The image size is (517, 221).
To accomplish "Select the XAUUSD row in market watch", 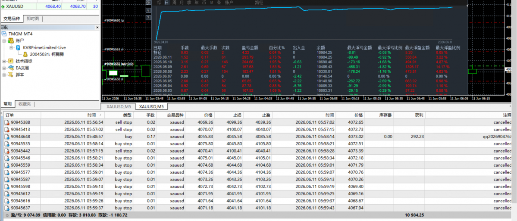I will [x=50, y=6].
